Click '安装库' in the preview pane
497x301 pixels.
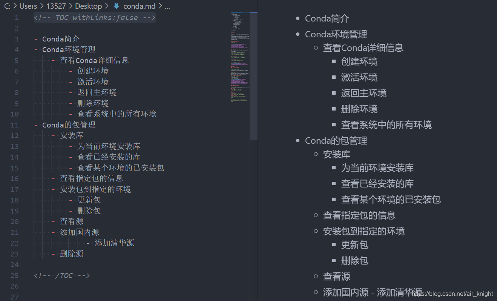click(x=337, y=154)
